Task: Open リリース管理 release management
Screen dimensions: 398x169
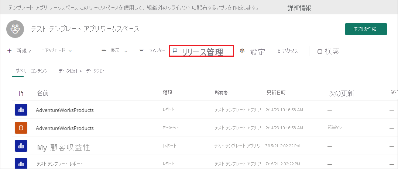Action: coord(202,51)
